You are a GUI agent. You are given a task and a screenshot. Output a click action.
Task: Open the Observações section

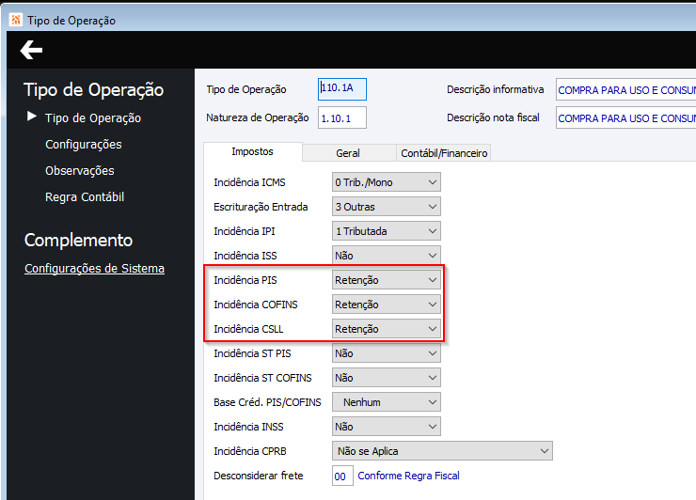80,171
